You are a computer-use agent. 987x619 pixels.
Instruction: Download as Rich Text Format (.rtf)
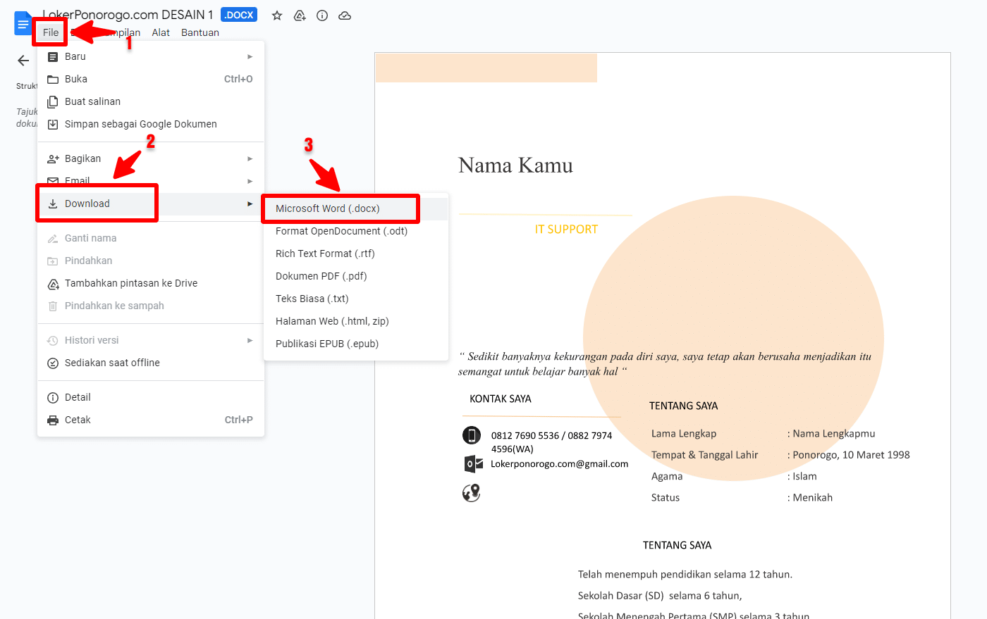pyautogui.click(x=356, y=254)
